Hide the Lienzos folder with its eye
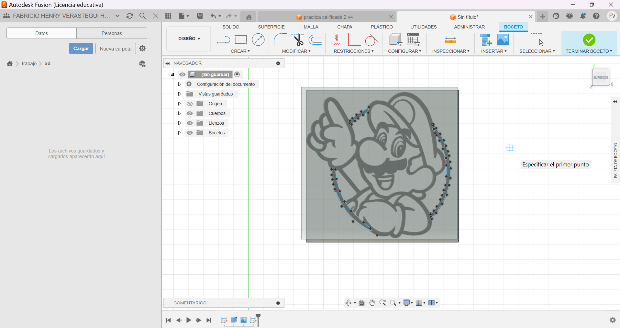 pyautogui.click(x=190, y=123)
